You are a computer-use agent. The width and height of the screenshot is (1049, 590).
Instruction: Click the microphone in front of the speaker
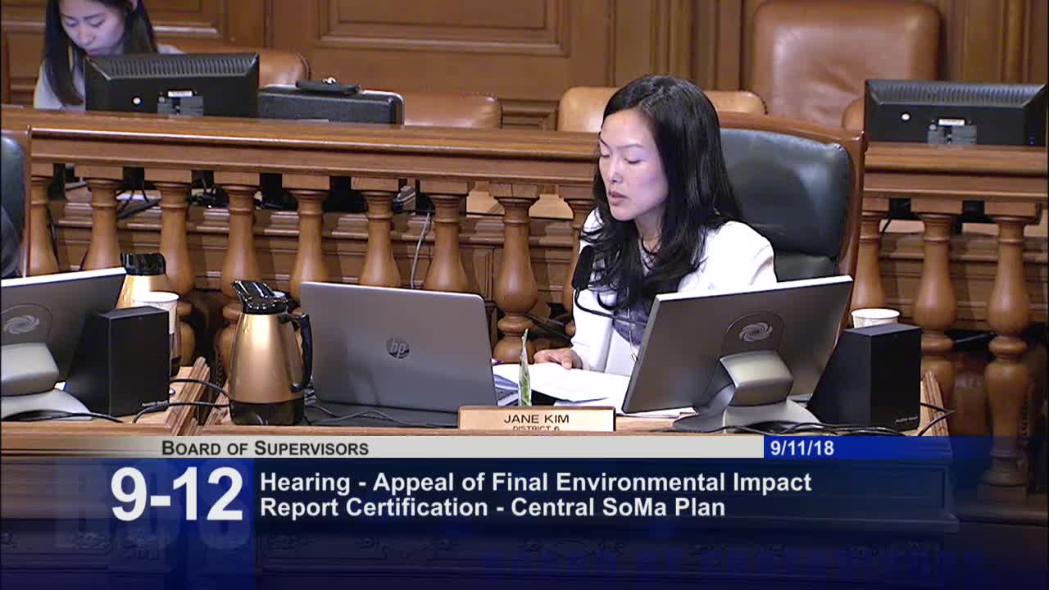[582, 270]
